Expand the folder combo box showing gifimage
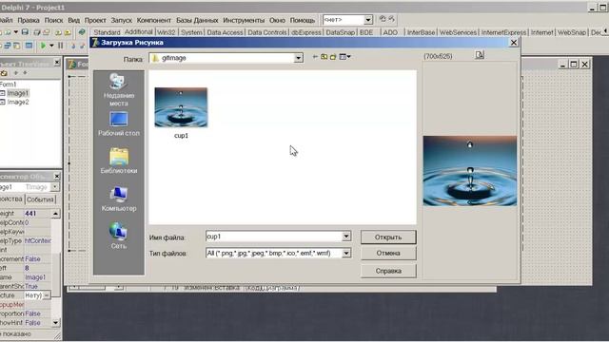 coord(298,58)
